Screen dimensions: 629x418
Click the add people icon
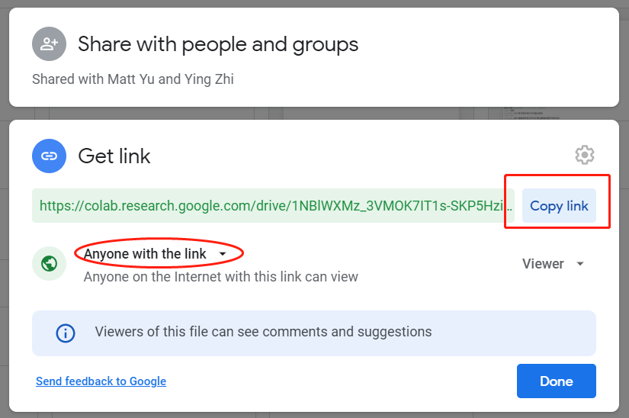[x=49, y=43]
